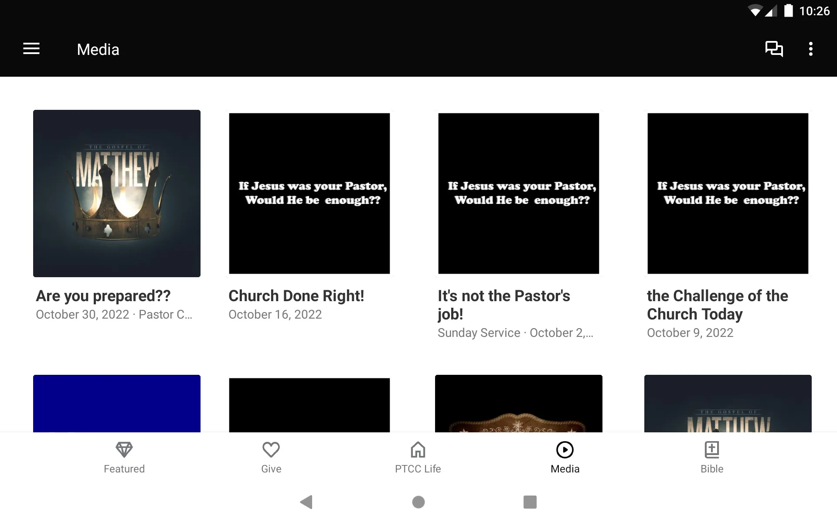Open the Give section
This screenshot has height=523, width=837.
click(x=270, y=456)
